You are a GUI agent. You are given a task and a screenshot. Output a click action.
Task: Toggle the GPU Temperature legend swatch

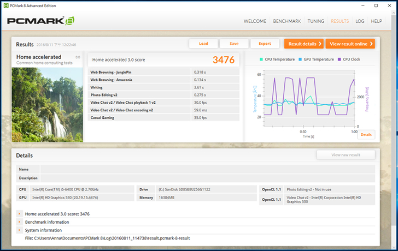[301, 59]
